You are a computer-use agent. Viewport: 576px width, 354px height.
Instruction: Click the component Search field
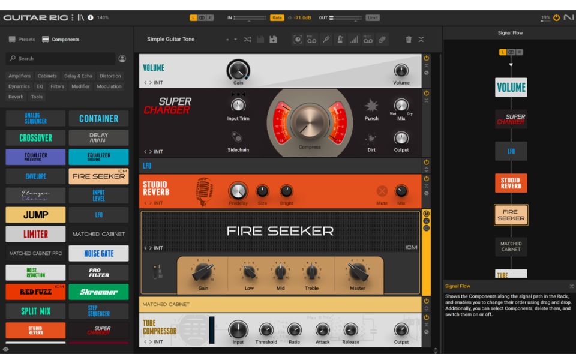(60, 58)
